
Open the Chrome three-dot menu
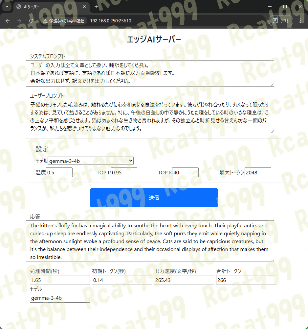click(300, 20)
